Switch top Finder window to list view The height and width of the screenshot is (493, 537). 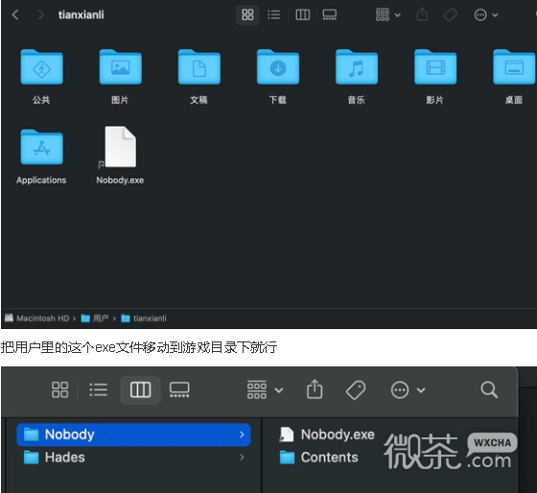[x=274, y=14]
